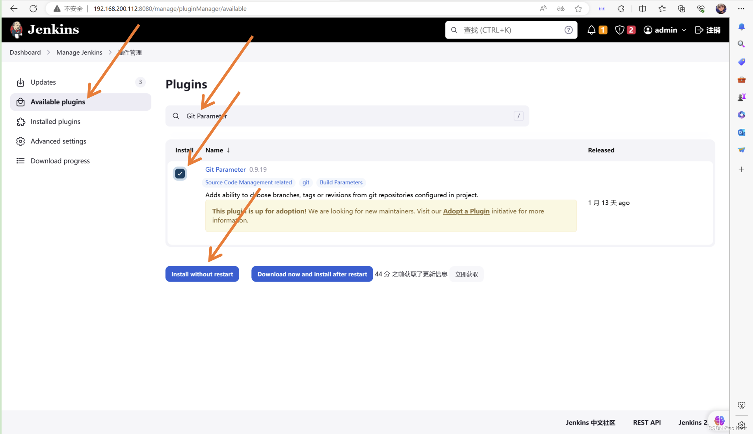Click the sidebar search magnifier icon
This screenshot has width=753, height=434.
[x=741, y=44]
